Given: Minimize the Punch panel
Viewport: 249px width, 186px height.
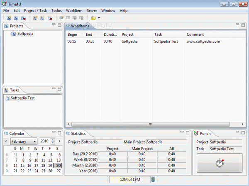Looking at the screenshot, I should [237, 132].
